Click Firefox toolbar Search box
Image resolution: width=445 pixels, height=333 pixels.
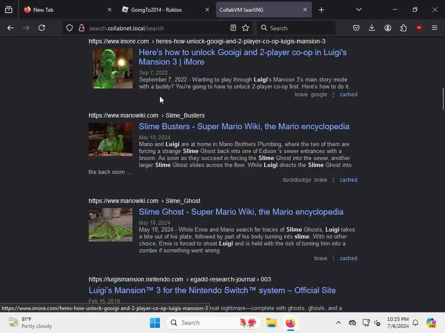click(x=296, y=28)
